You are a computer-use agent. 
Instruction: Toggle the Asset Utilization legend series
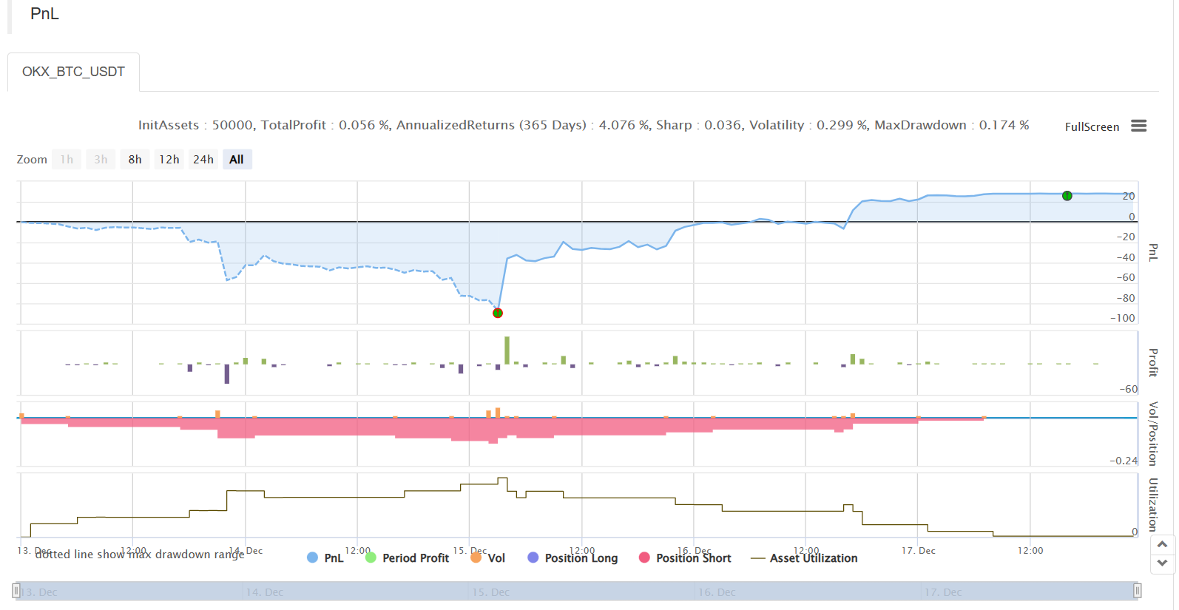pos(805,558)
